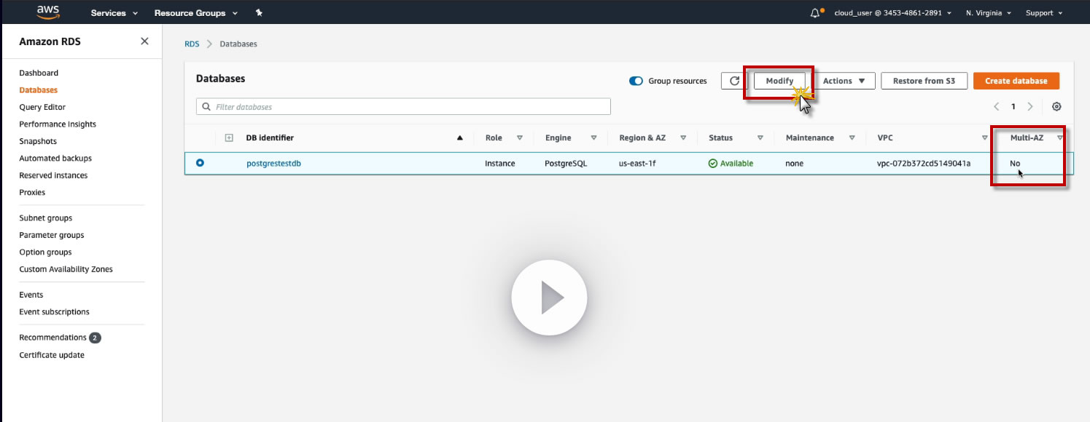Open the Support dropdown menu
This screenshot has height=422, width=1090.
tap(1044, 13)
